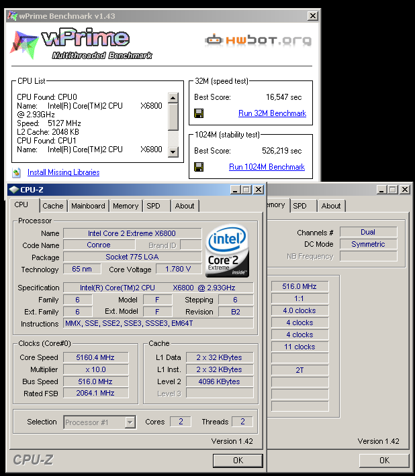The width and height of the screenshot is (415, 476).
Task: Run the 1024M Benchmark
Action: (267, 167)
